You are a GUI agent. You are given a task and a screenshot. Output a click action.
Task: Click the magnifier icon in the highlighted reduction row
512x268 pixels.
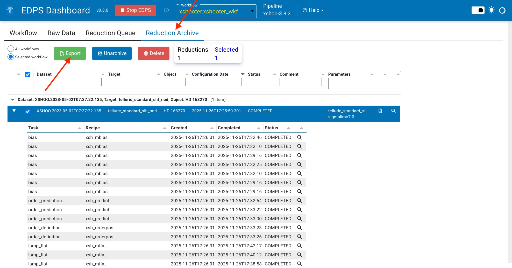tap(393, 111)
